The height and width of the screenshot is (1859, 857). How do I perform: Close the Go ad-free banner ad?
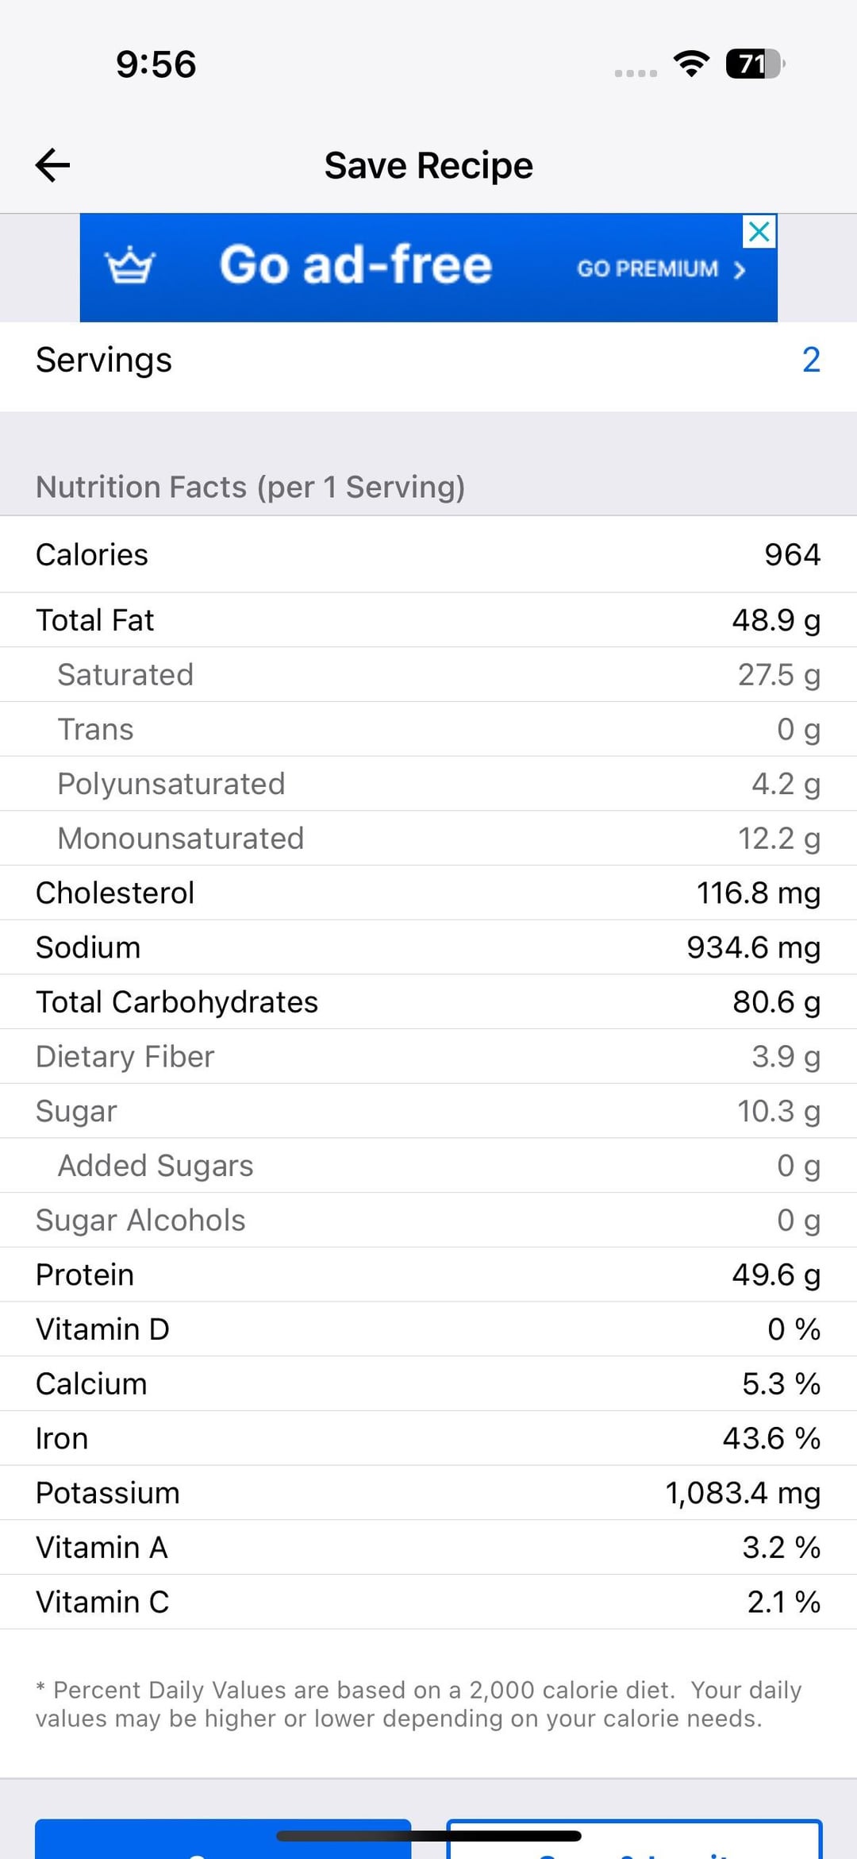pos(759,232)
